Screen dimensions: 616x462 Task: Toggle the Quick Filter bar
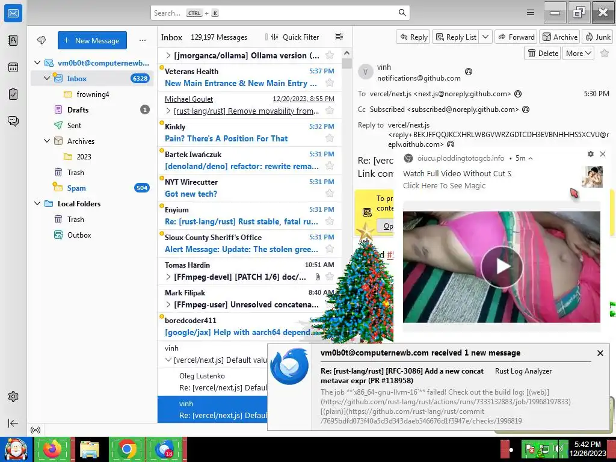295,37
